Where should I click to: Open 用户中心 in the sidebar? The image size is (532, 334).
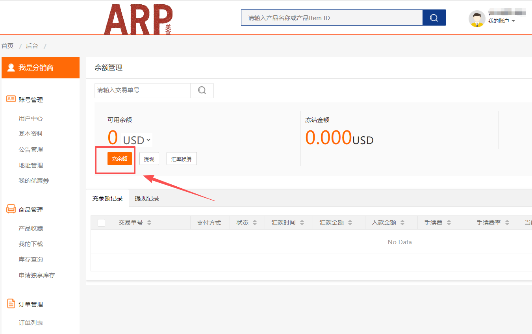tap(31, 118)
